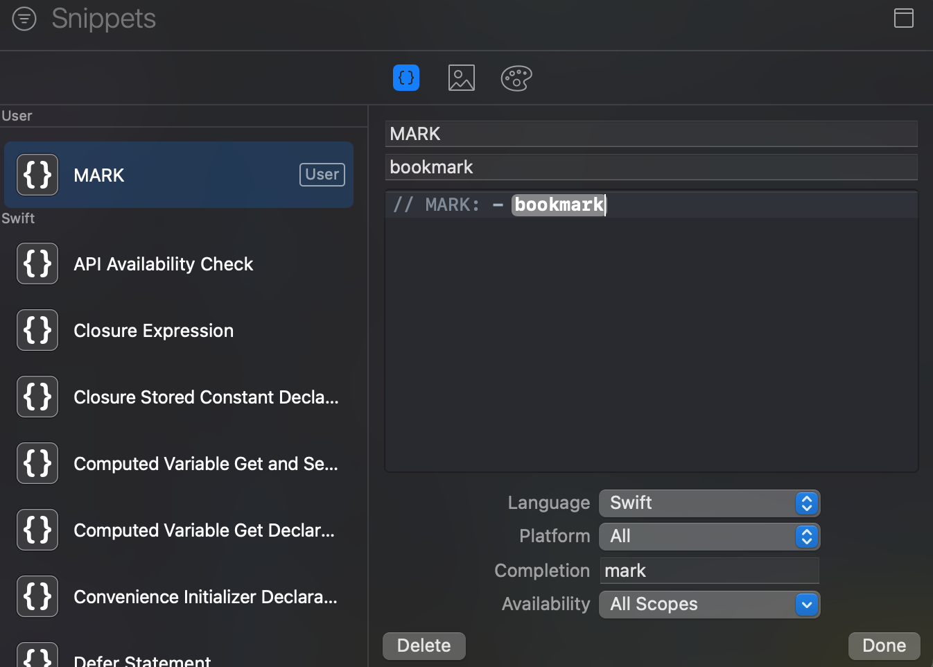Viewport: 933px width, 667px height.
Task: Click the API Availability Check snippet icon
Action: [x=37, y=263]
